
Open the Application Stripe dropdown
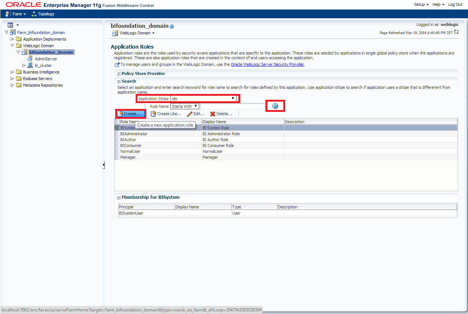tap(233, 98)
